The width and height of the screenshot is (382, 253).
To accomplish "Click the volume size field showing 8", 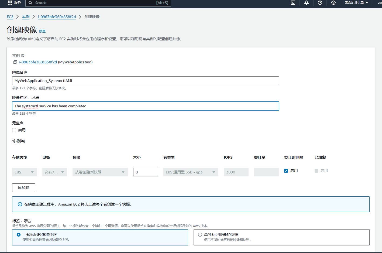I will (146, 172).
